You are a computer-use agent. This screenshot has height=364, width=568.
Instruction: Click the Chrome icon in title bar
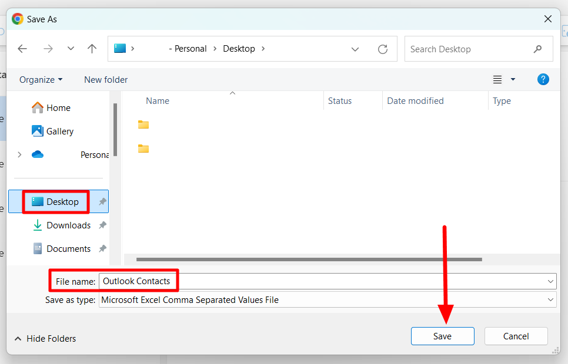pos(18,19)
